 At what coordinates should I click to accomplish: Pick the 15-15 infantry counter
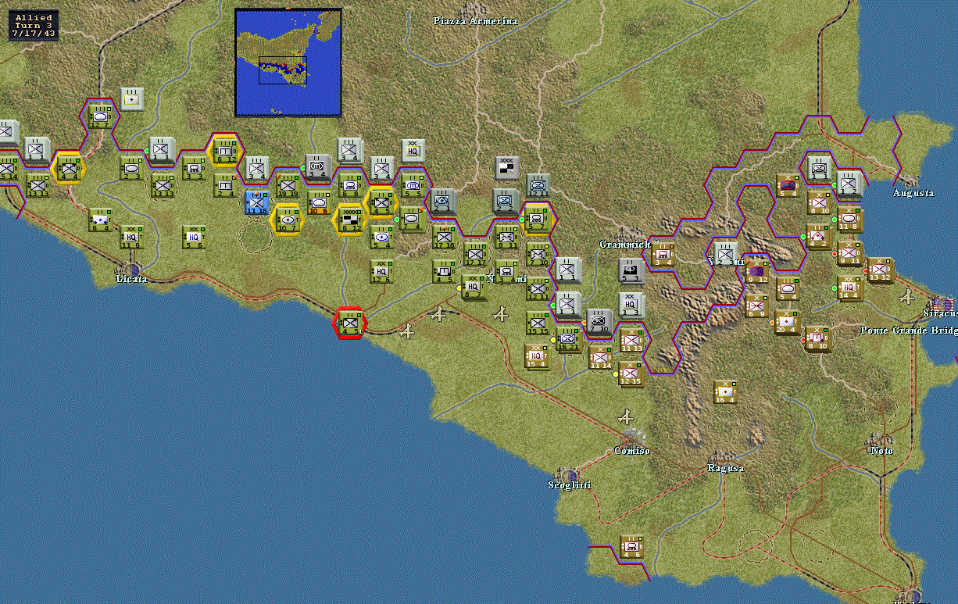click(x=538, y=322)
